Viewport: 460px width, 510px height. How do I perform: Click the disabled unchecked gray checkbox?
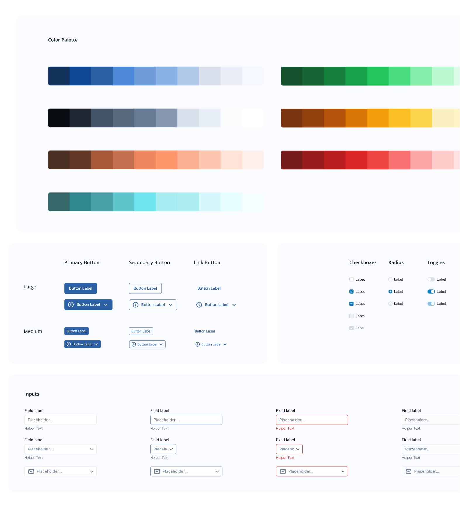tap(351, 316)
